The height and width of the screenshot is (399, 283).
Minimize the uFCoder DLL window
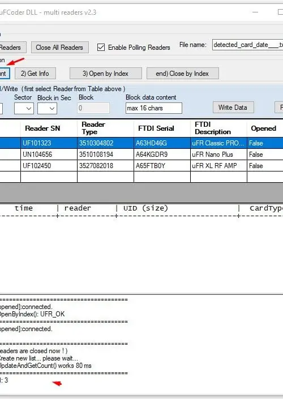(x=255, y=12)
